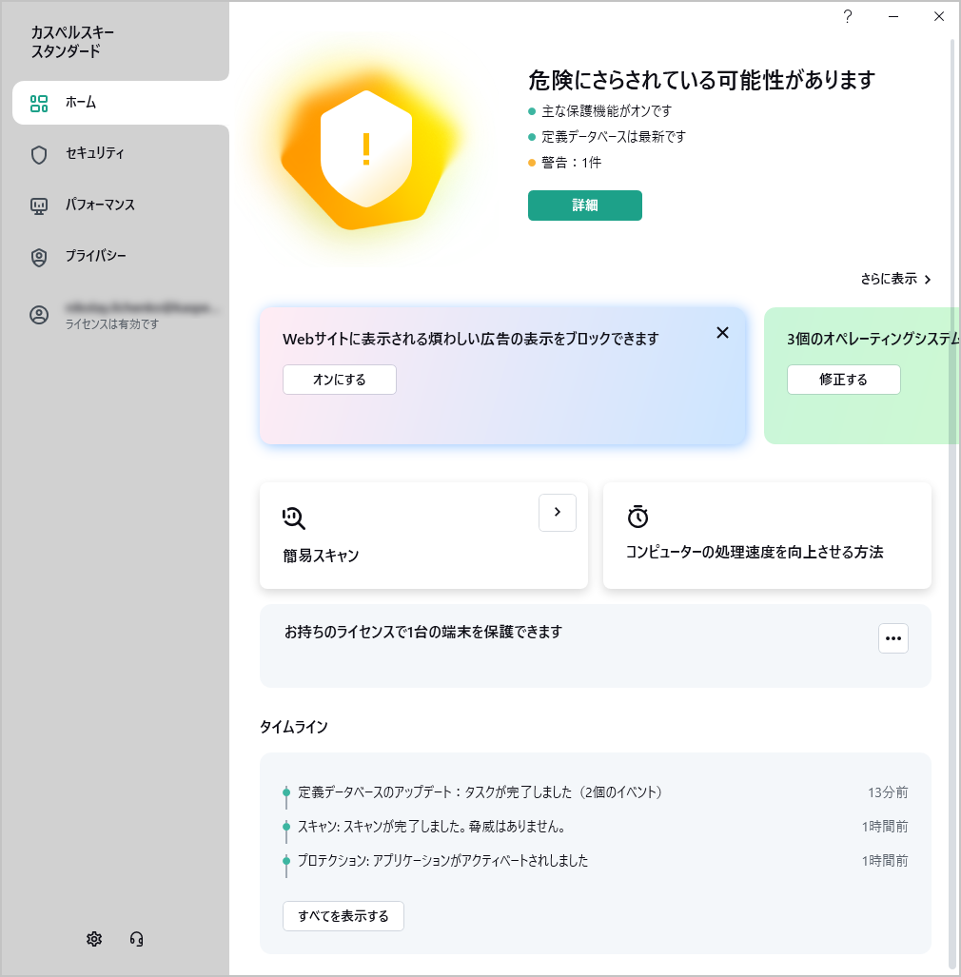This screenshot has height=977, width=961.
Task: Open support via the headset icon
Action: pyautogui.click(x=136, y=938)
